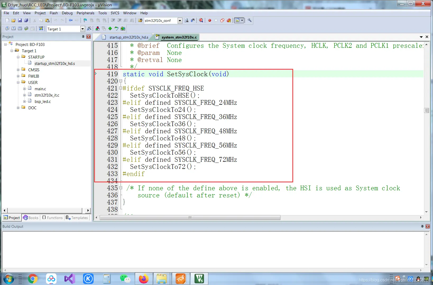Start debug session via magnifier 'd' icon
The image size is (433, 285).
click(x=201, y=20)
